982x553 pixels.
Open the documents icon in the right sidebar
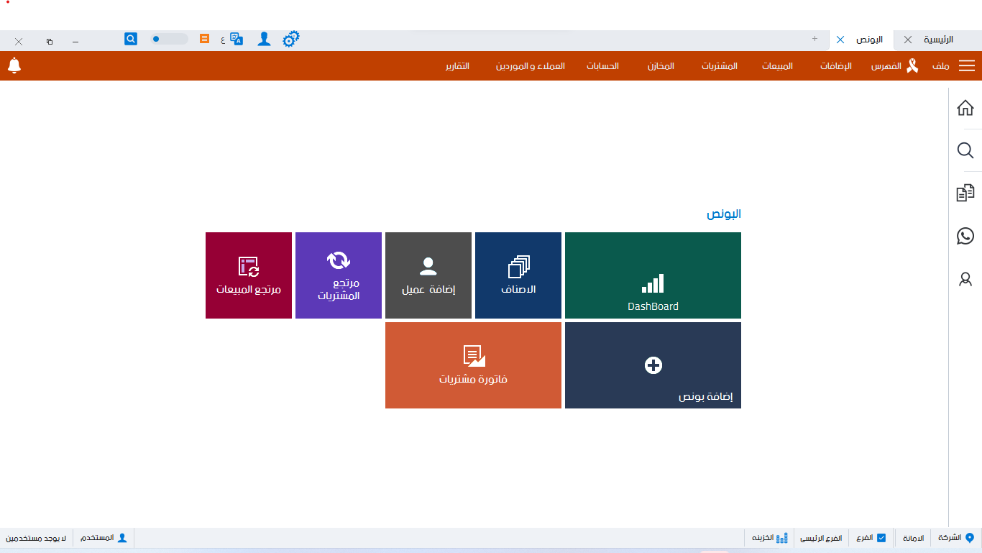(967, 193)
